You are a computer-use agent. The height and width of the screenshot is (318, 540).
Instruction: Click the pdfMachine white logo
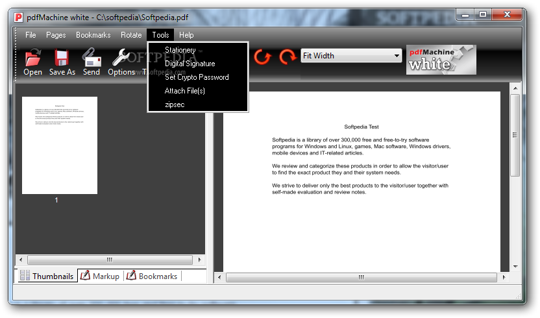pos(441,60)
